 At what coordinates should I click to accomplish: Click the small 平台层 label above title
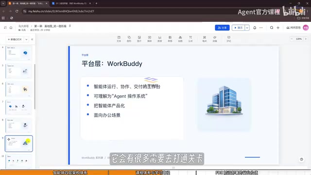(85, 55)
